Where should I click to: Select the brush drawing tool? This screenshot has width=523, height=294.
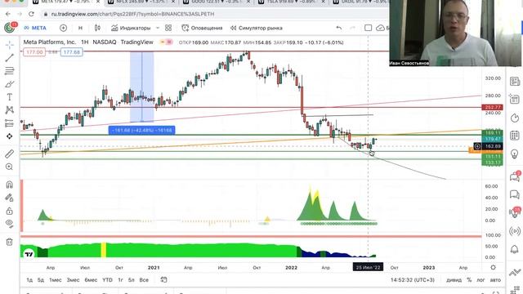[9, 84]
